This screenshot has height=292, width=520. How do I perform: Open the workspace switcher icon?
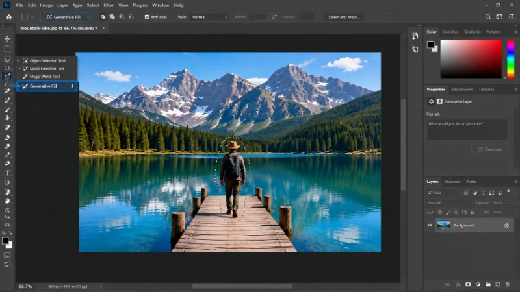click(x=499, y=17)
